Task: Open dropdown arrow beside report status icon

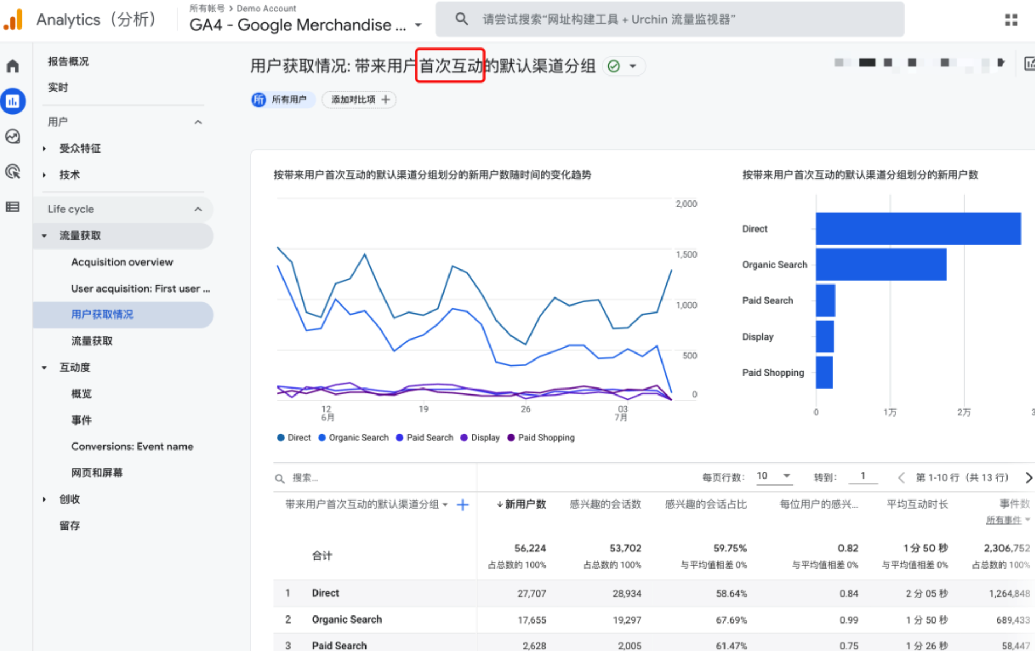Action: point(633,66)
